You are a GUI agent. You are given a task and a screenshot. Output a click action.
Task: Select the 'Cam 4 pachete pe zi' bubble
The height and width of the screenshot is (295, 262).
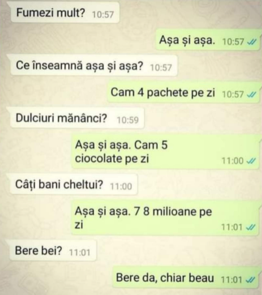(x=184, y=92)
